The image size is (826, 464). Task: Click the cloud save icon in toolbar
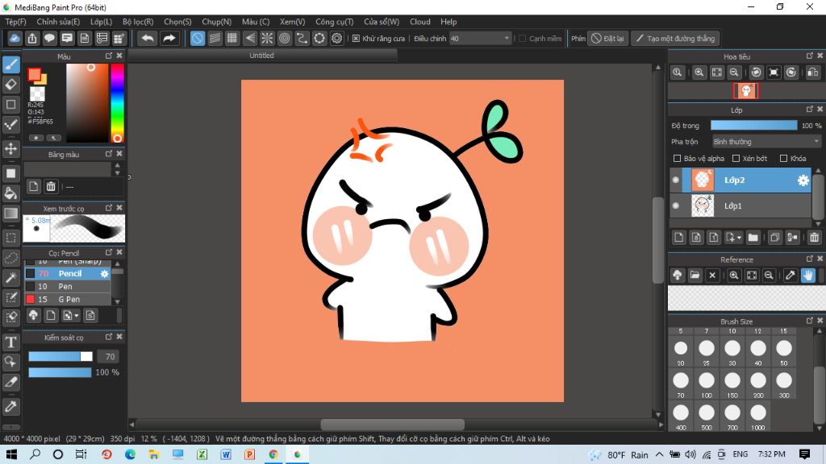tap(15, 39)
